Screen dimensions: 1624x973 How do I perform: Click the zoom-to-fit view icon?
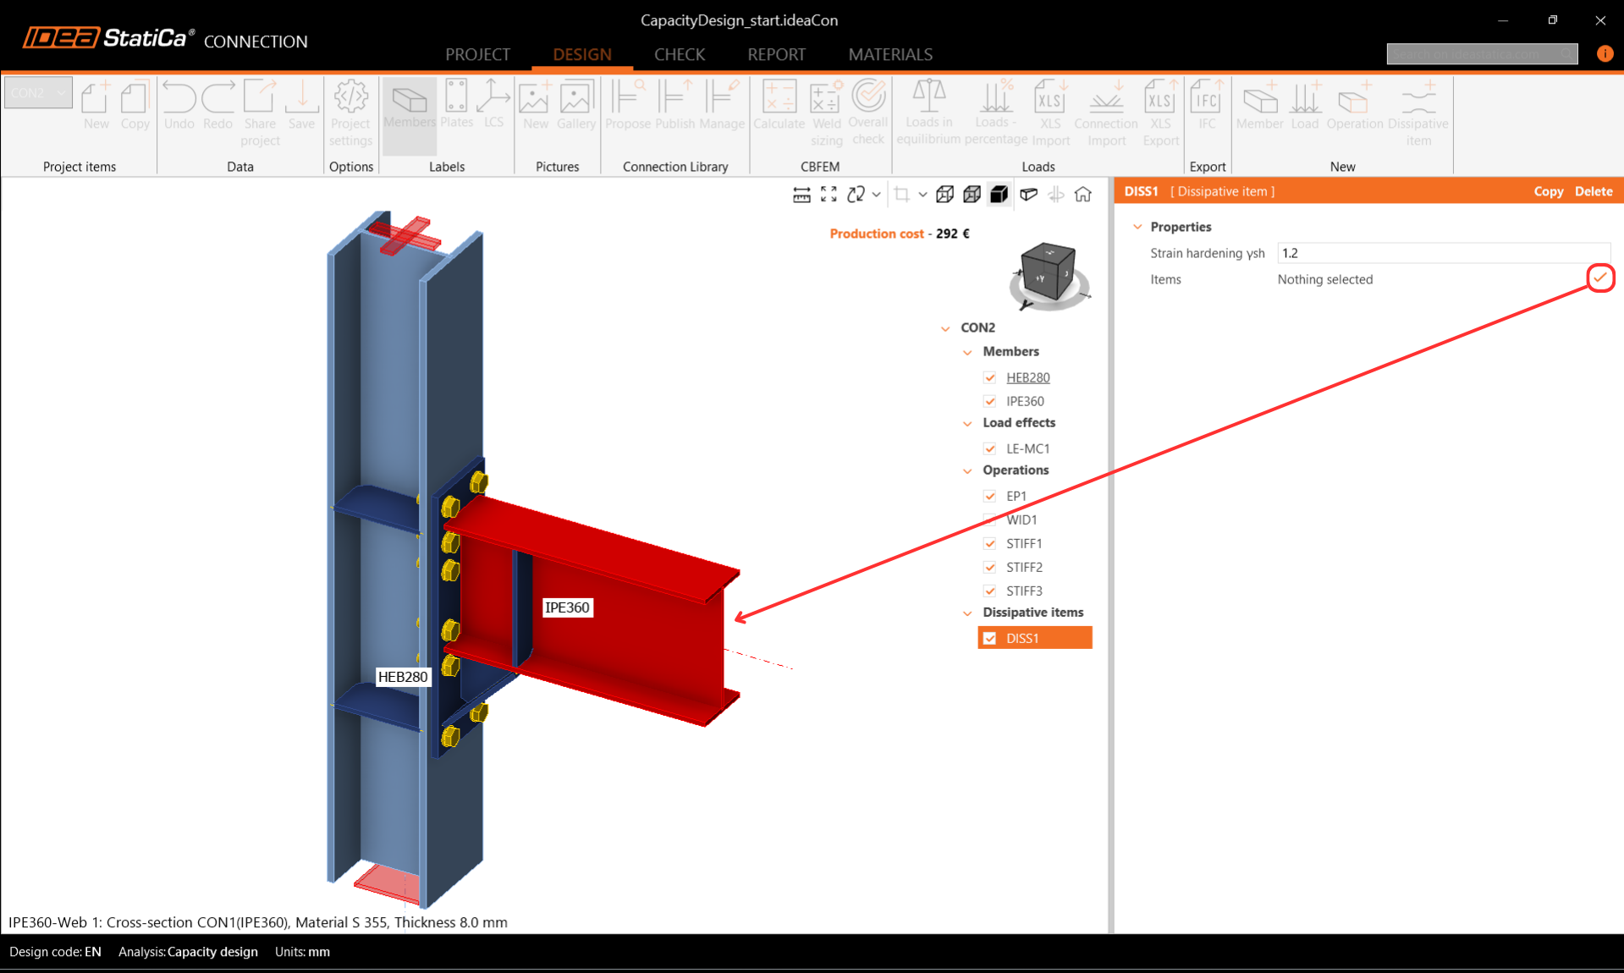[x=829, y=195]
